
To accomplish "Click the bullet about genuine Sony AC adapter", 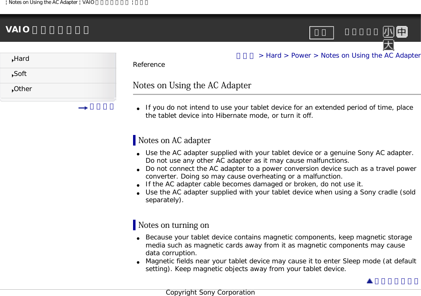I will (279, 156).
